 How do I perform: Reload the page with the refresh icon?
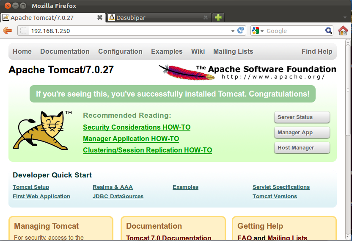[240, 30]
